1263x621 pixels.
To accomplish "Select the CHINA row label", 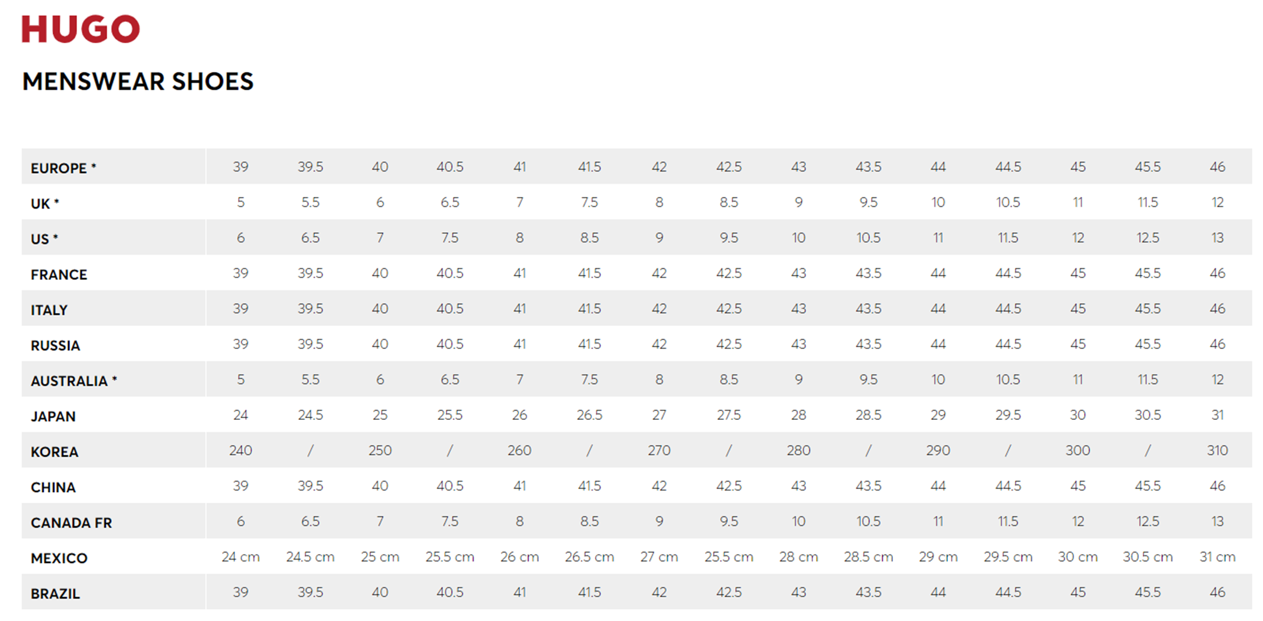I will (53, 487).
